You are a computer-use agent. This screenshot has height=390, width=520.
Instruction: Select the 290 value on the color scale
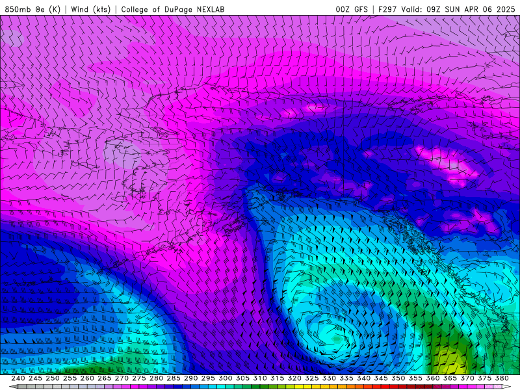[190, 378]
